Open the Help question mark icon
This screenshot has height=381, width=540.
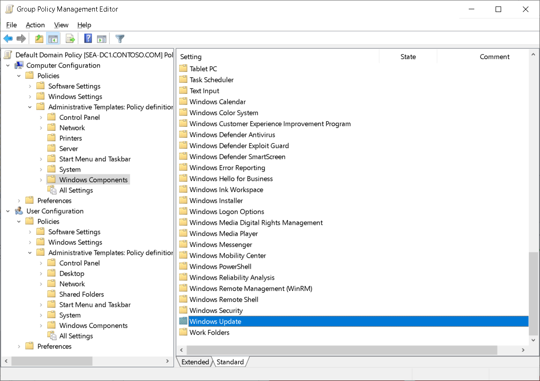[x=88, y=38]
